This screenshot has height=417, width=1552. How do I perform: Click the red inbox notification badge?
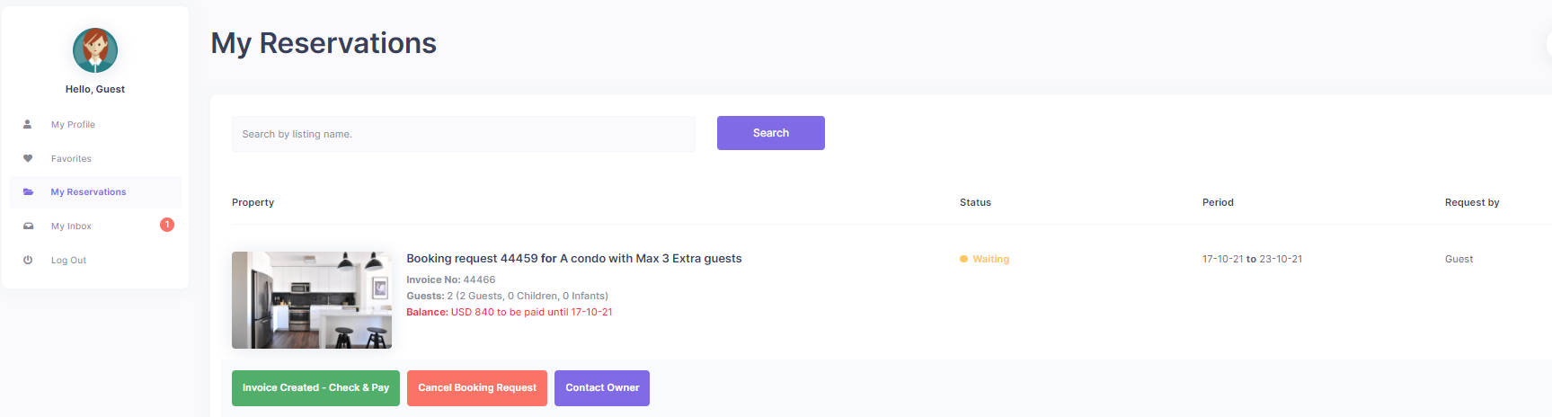167,225
